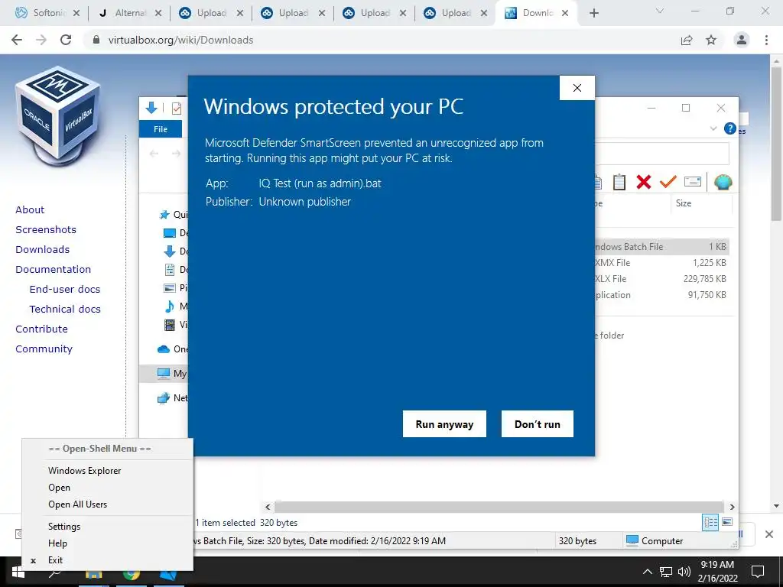This screenshot has width=783, height=587.
Task: Click the blue Help question mark icon
Action: pos(729,128)
